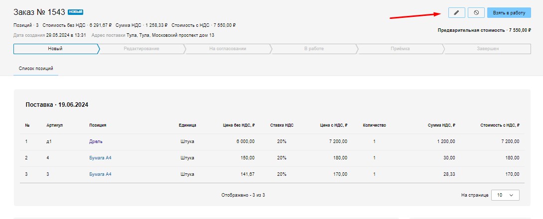Click the "Позиция" column header
Image resolution: width=543 pixels, height=219 pixels.
pyautogui.click(x=98, y=125)
